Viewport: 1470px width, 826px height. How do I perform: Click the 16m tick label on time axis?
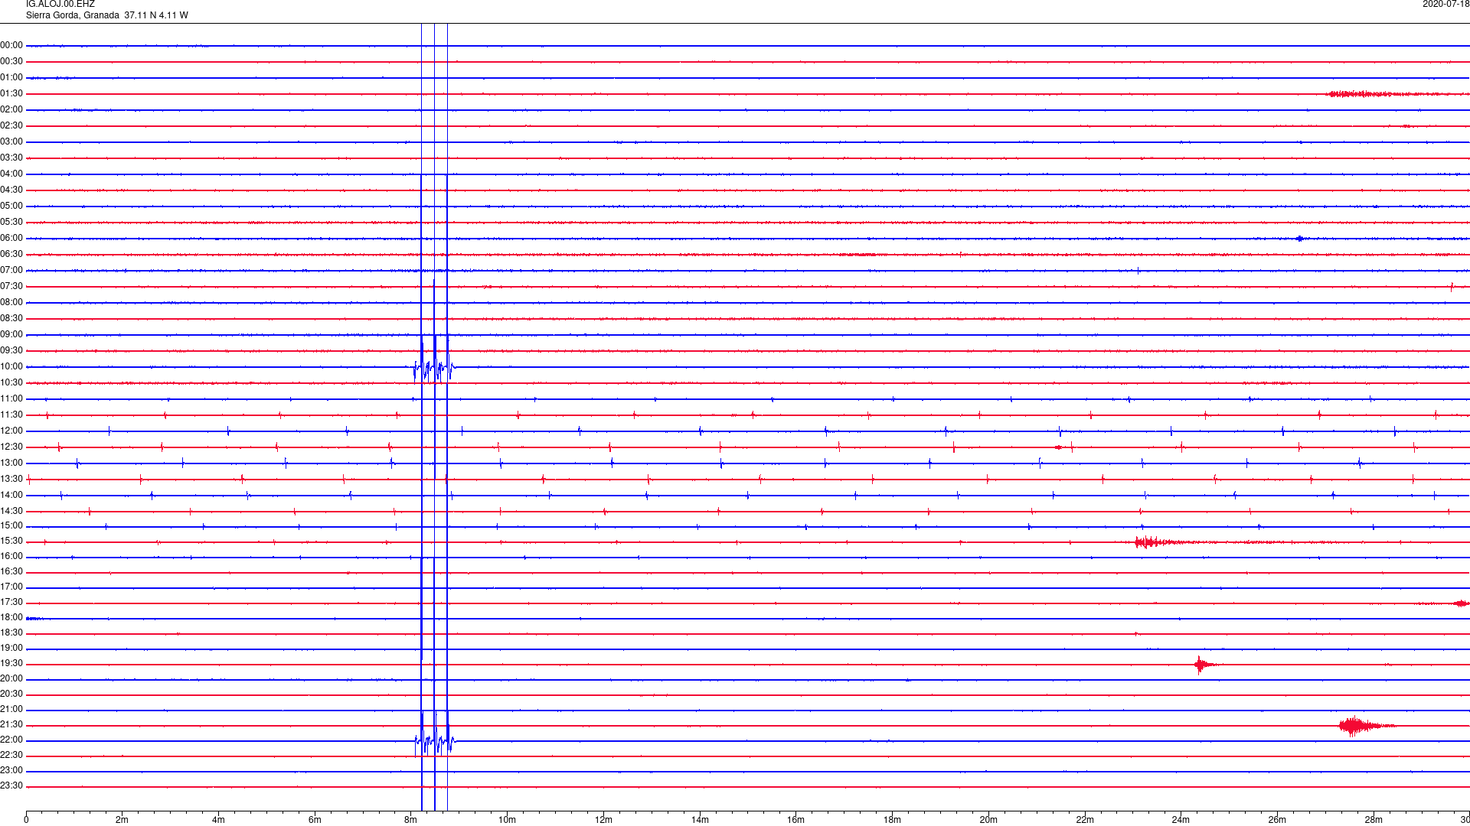coord(796,821)
